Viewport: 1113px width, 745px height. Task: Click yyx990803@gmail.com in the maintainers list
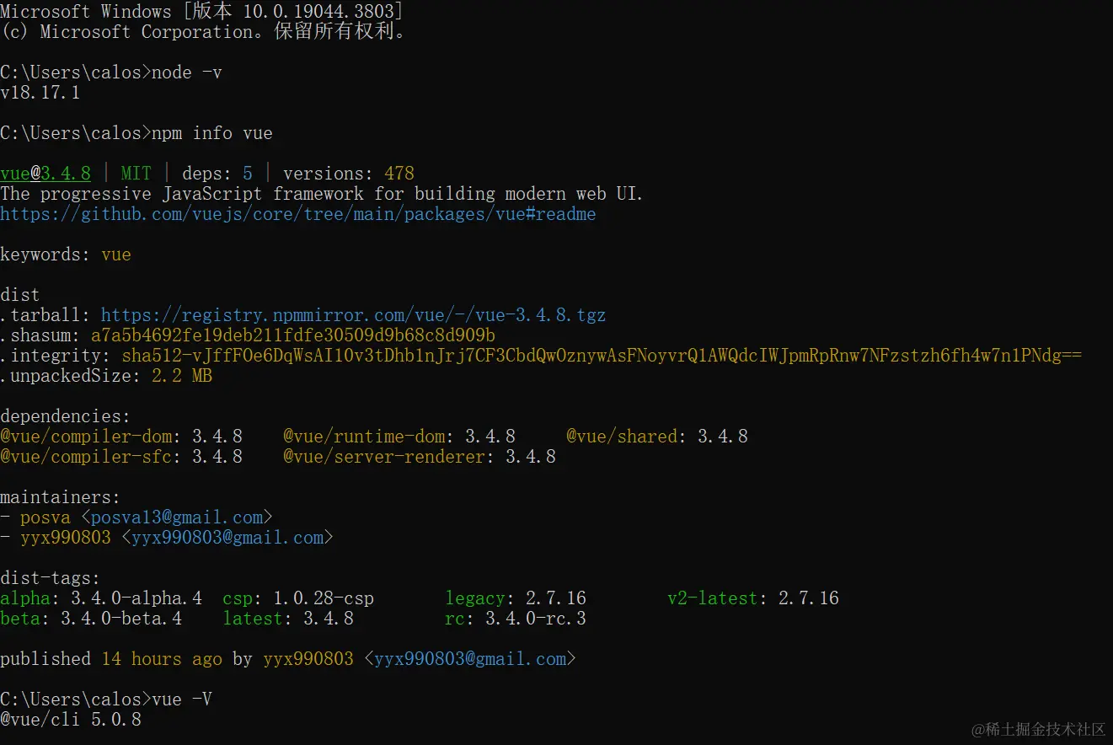point(227,538)
